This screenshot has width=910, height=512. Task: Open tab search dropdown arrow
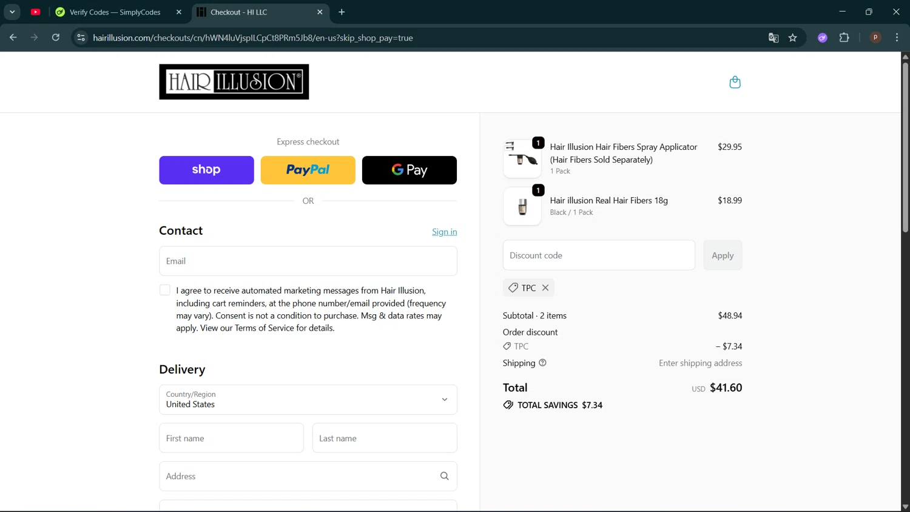[x=12, y=12]
